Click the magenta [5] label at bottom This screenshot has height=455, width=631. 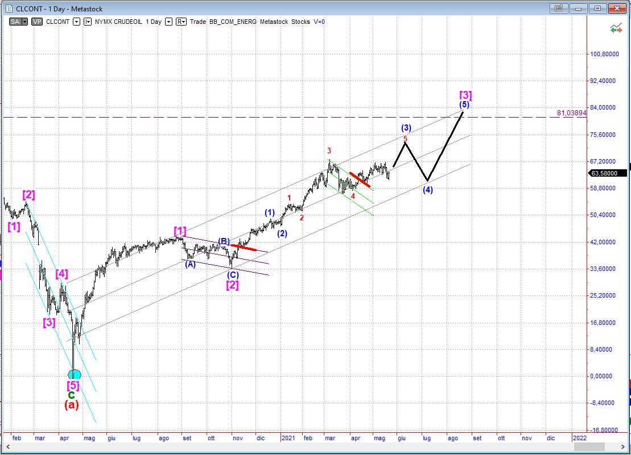coord(73,386)
